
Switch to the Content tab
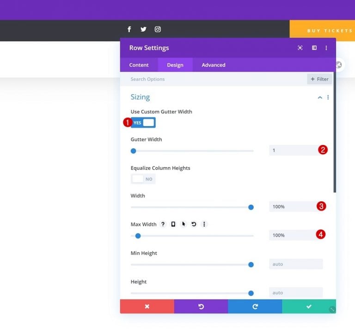(x=139, y=65)
